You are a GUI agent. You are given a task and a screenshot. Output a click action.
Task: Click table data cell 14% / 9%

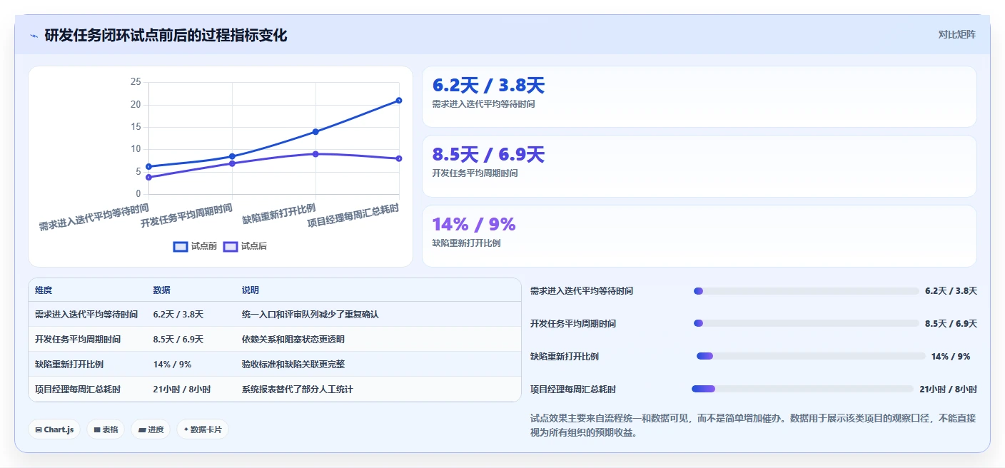click(x=172, y=364)
